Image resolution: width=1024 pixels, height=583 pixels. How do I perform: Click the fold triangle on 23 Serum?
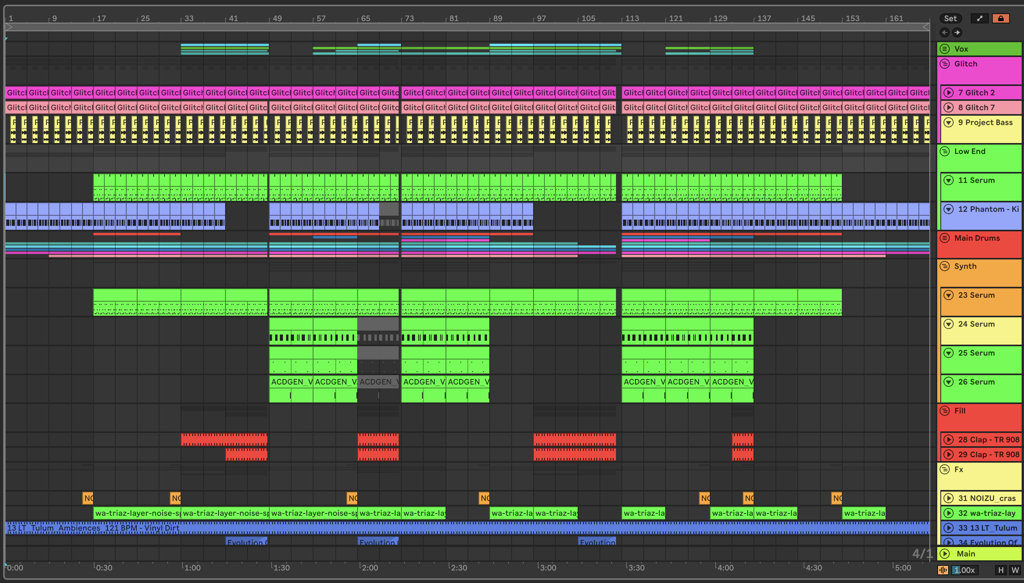(949, 295)
